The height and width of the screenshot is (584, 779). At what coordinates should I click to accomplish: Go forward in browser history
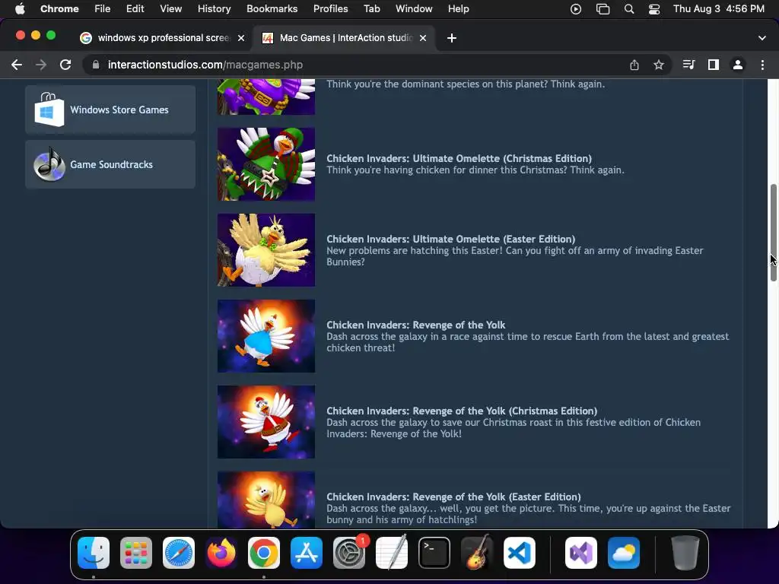(41, 65)
